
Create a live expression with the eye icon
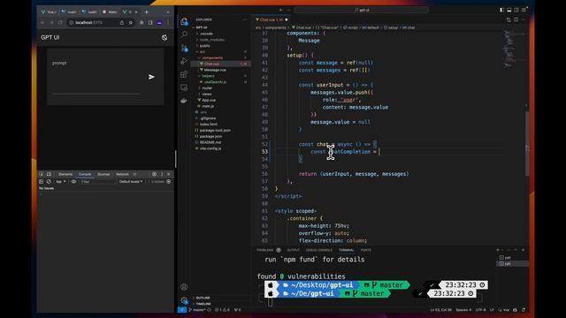73,182
